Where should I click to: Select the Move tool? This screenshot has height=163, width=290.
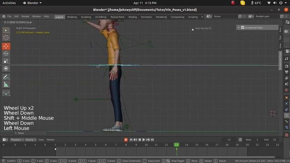click(6, 46)
